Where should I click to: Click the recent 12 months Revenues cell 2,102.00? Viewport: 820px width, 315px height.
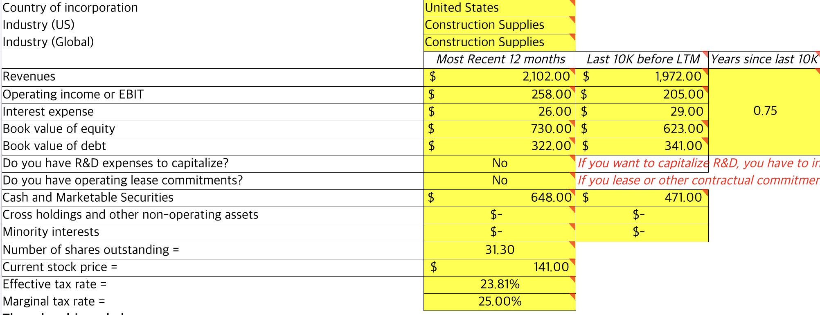coord(500,77)
